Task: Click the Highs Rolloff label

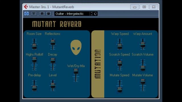Action: click(34, 54)
